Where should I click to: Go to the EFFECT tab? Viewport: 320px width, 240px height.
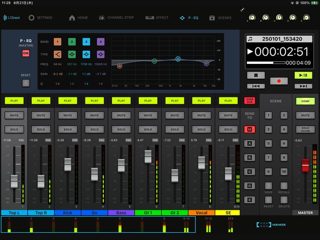(157, 18)
